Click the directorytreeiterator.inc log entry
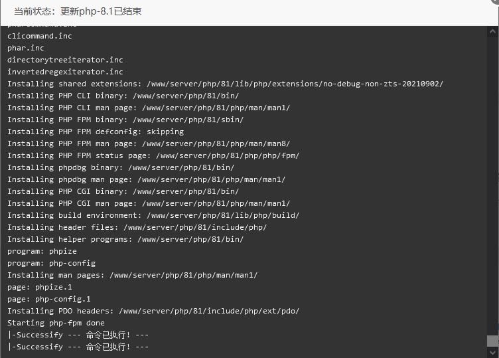The width and height of the screenshot is (499, 358). point(65,60)
